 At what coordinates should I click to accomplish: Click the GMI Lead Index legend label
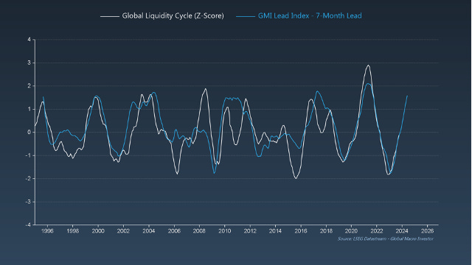[310, 16]
